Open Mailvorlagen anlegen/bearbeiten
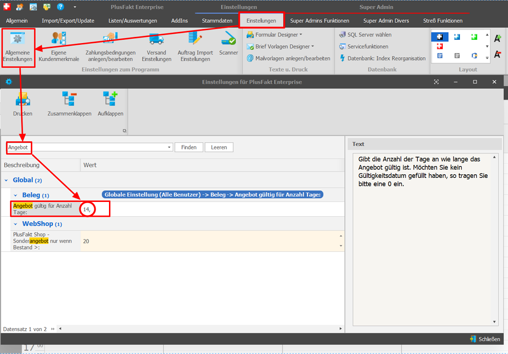Viewport: 508px width, 354px height. click(288, 58)
